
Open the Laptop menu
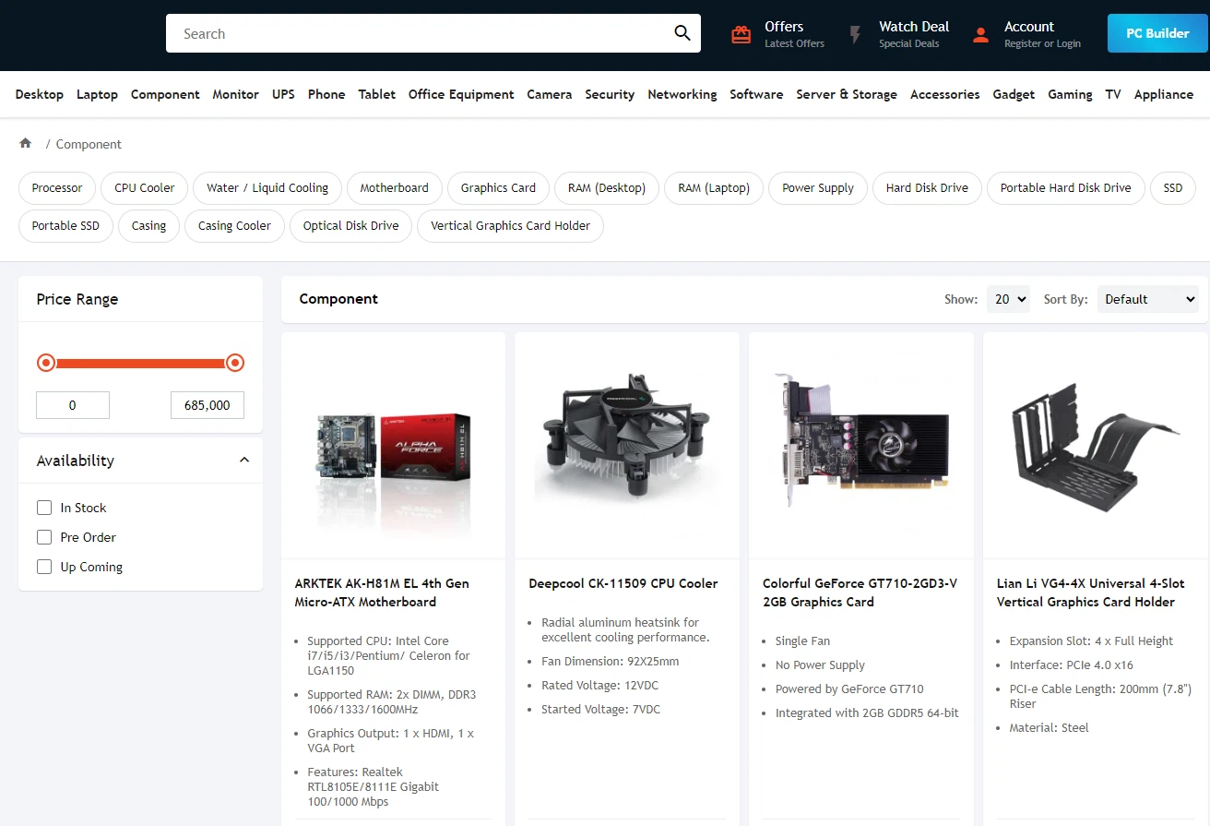(97, 94)
